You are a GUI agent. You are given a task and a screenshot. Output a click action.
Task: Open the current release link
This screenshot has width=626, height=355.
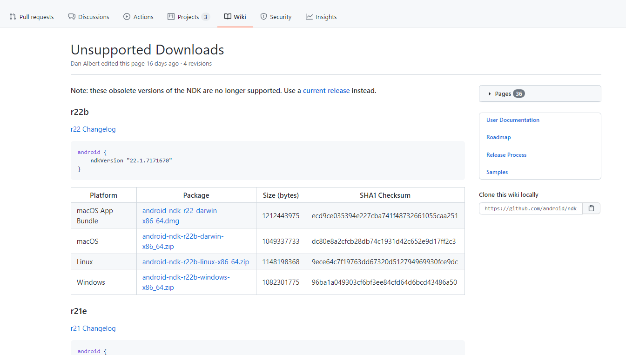click(326, 91)
